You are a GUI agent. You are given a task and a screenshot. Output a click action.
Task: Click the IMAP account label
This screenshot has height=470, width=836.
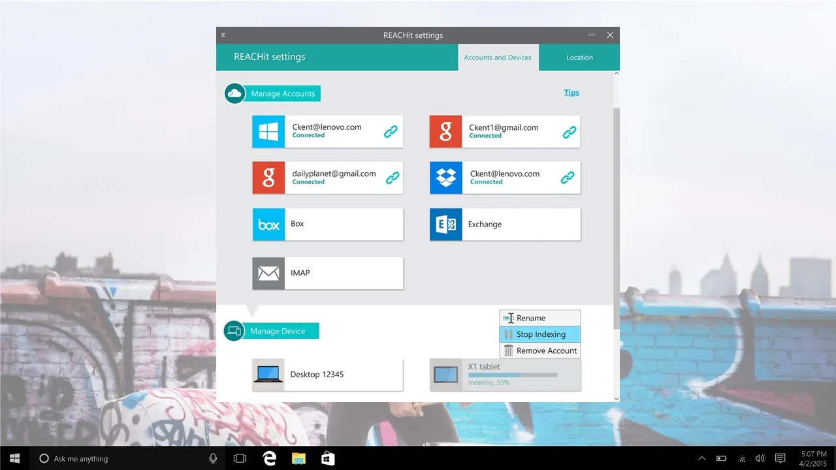[x=300, y=273]
